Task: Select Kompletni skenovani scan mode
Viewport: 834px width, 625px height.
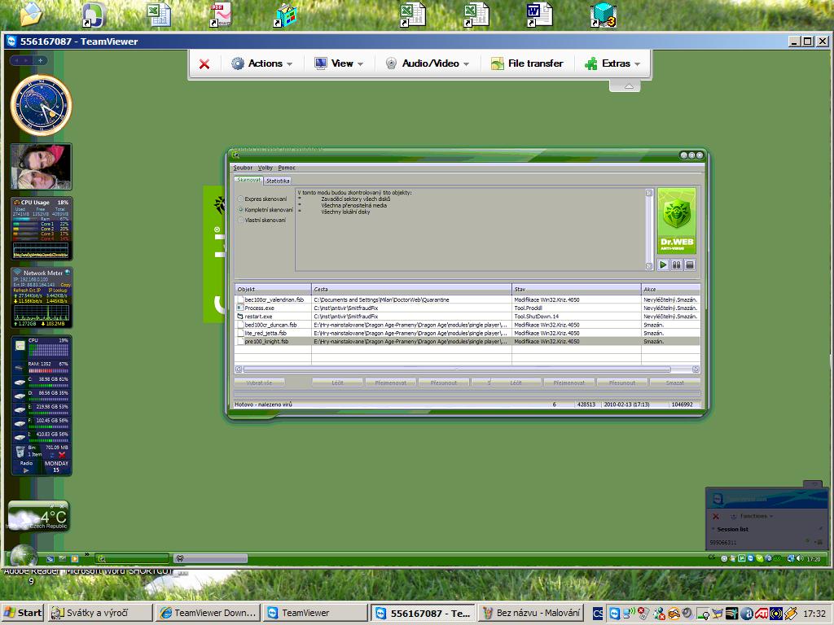Action: click(x=240, y=209)
